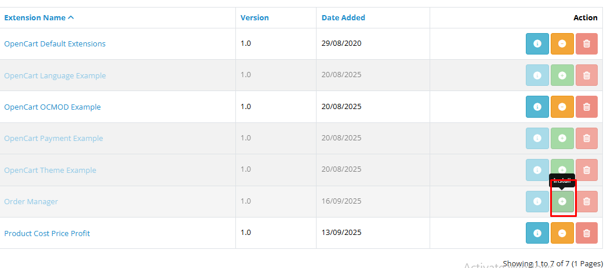607x268 pixels.
Task: Uninstall OpenCart OCMOD Example via orange icon
Action: pos(562,107)
